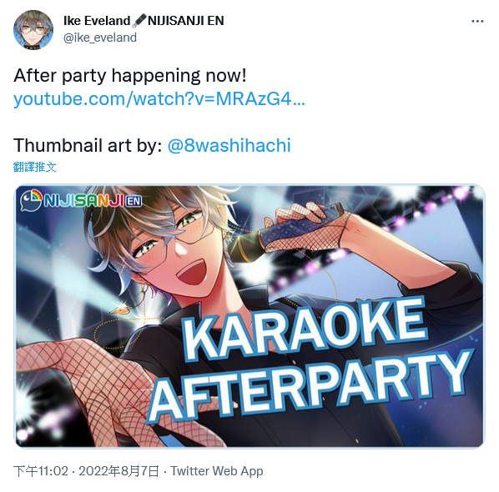This screenshot has width=499, height=492.
Task: Open the @ike_eveland handle link
Action: click(100, 38)
